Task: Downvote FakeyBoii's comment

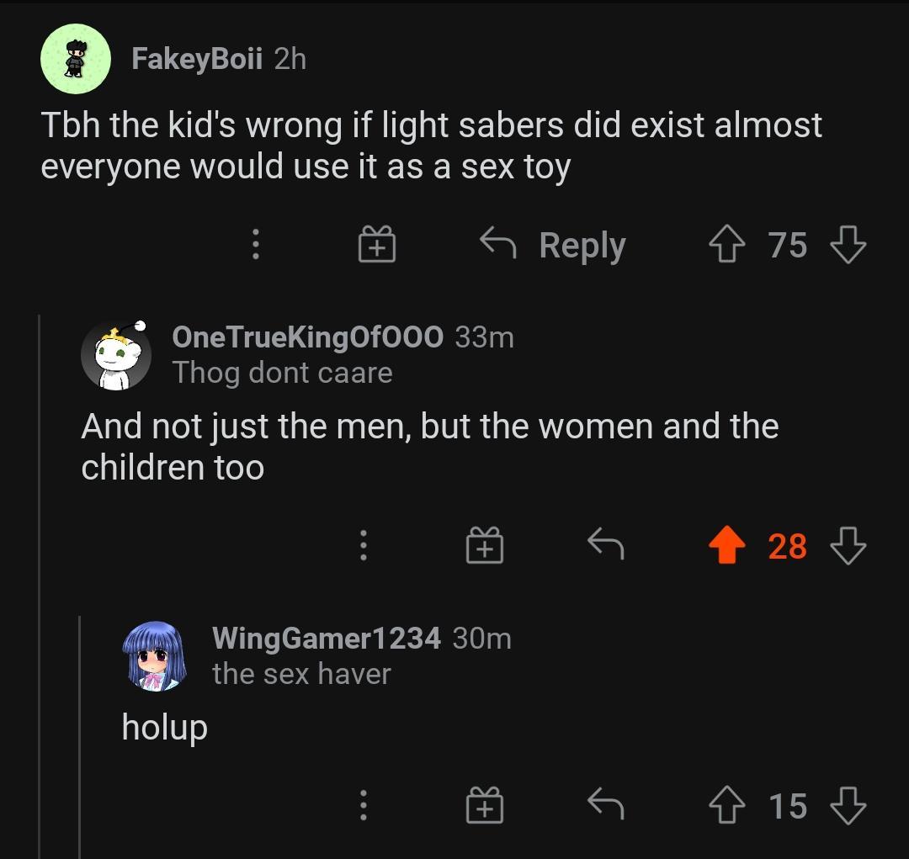Action: coord(848,246)
